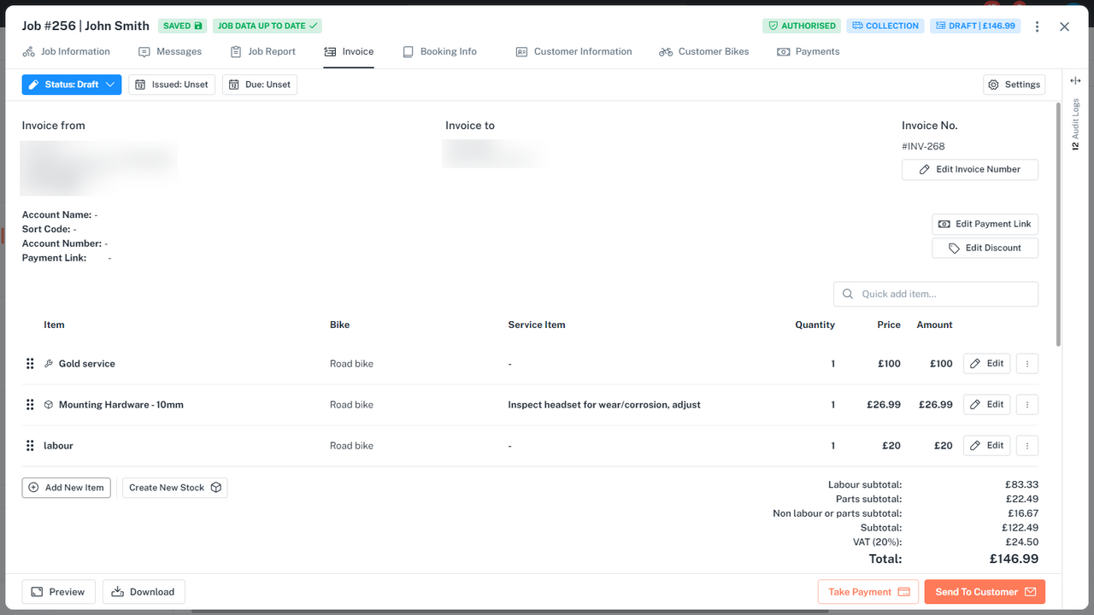1094x615 pixels.
Task: Edit the Mounting Hardware - 10mm item
Action: point(987,405)
